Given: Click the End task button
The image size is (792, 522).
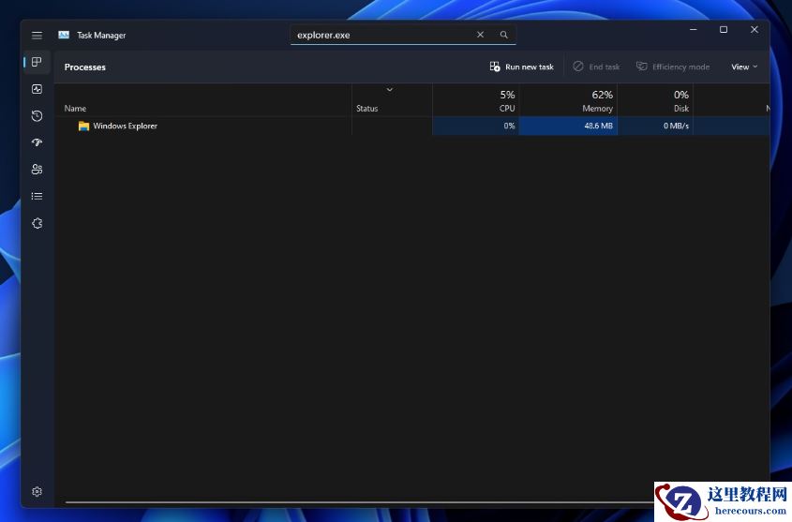Looking at the screenshot, I should coord(596,67).
